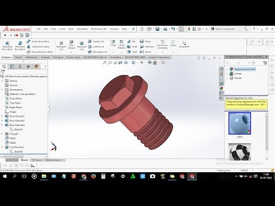Choose the Swept Cut tool
The width and height of the screenshot is (275, 206).
click(x=96, y=41)
